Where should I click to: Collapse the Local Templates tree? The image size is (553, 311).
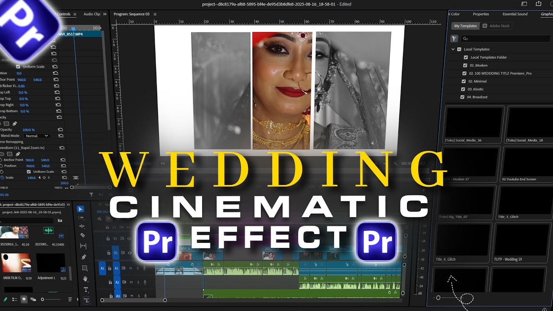pos(453,49)
